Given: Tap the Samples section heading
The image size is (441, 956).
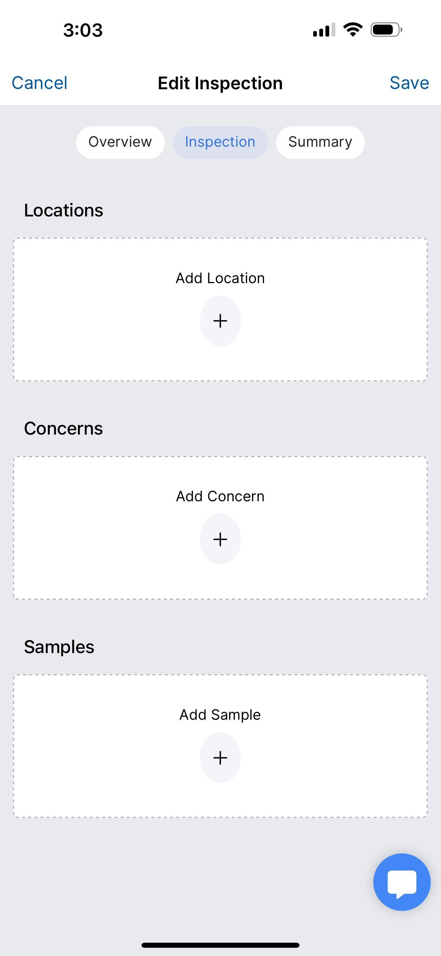Looking at the screenshot, I should click(59, 647).
